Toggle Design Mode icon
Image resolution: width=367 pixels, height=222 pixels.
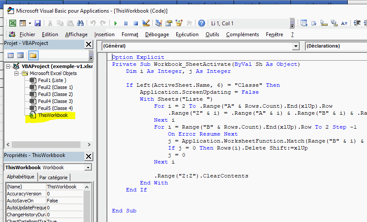(146, 23)
